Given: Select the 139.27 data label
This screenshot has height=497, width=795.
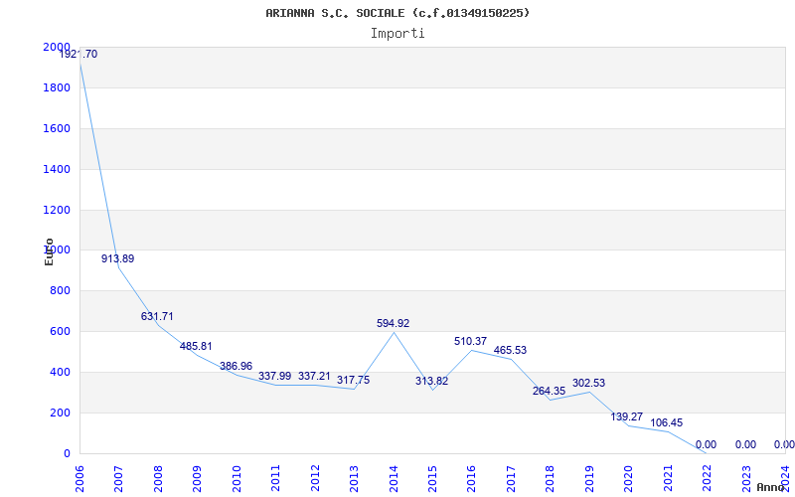Looking at the screenshot, I should (627, 416).
